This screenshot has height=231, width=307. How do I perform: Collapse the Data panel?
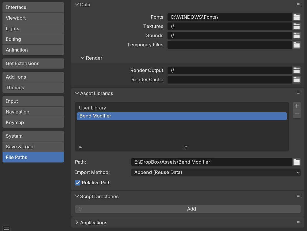(77, 5)
